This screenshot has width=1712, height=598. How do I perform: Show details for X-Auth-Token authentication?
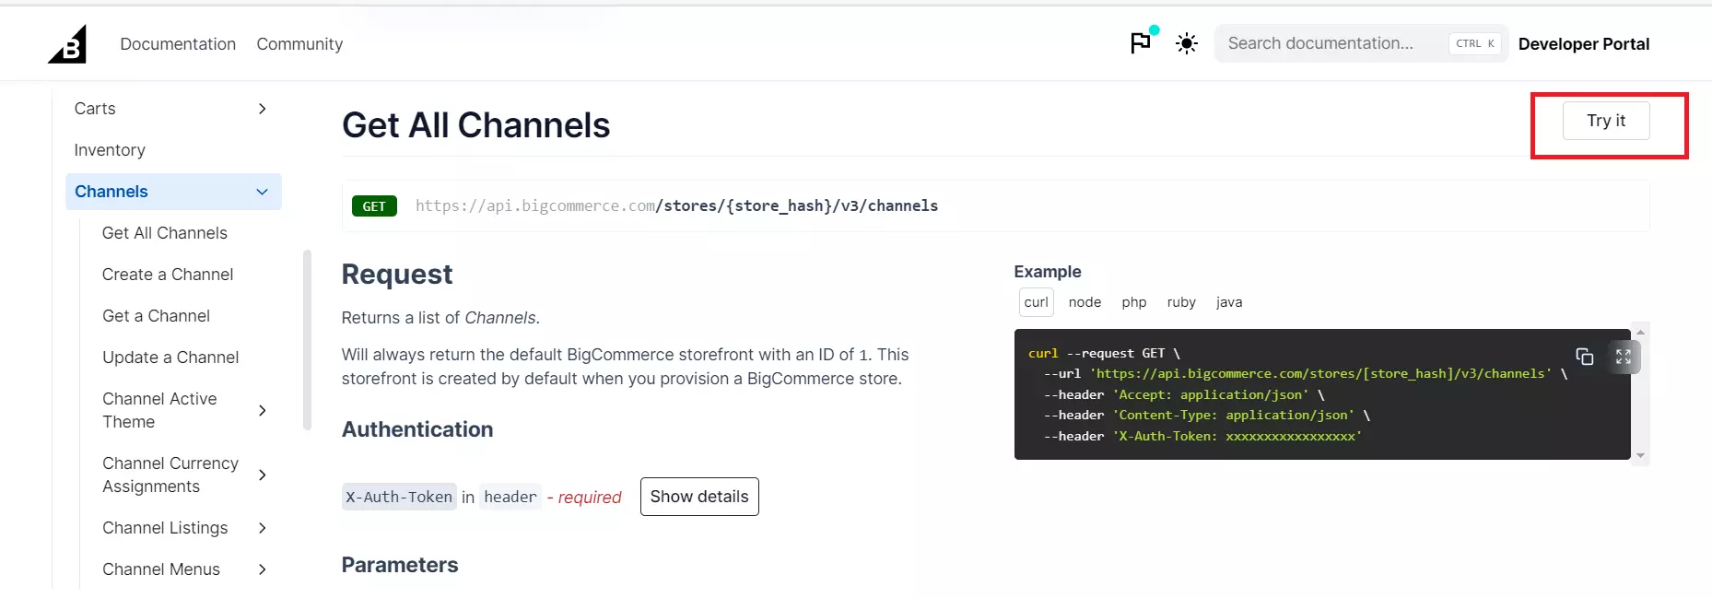(698, 497)
